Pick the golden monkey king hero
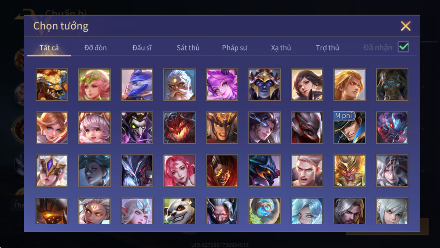 pyautogui.click(x=349, y=171)
